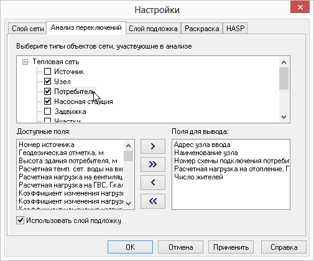Screen dimensions: 314x261
Task: Select the Потребитель tree item label
Action: (74, 92)
